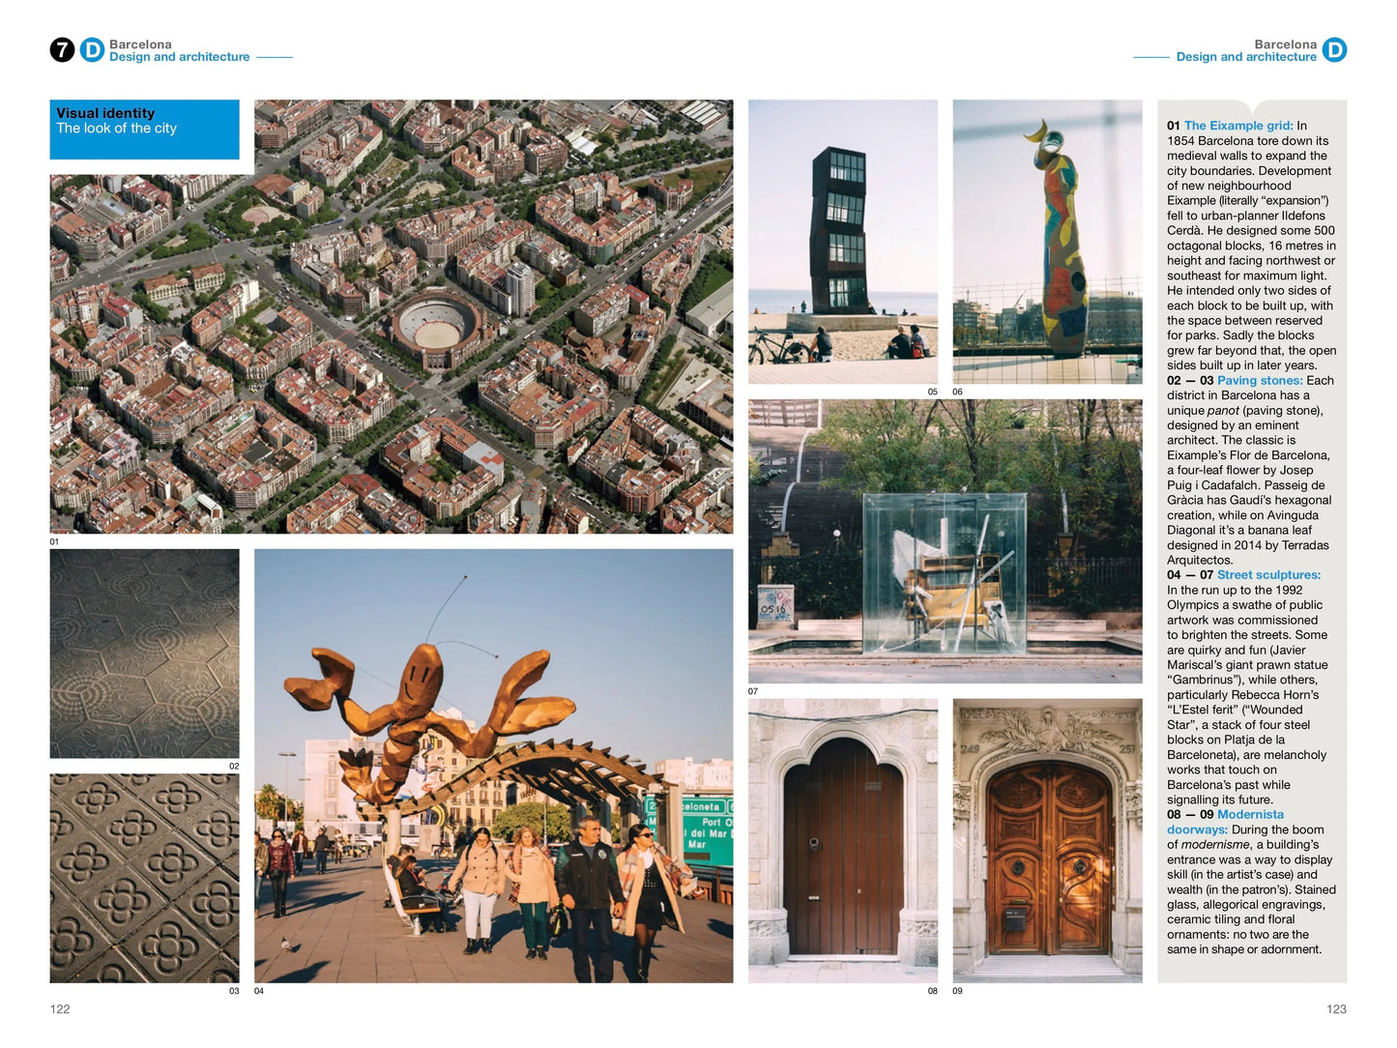Click the blue D icon top right
The width and height of the screenshot is (1397, 1048).
click(1336, 50)
